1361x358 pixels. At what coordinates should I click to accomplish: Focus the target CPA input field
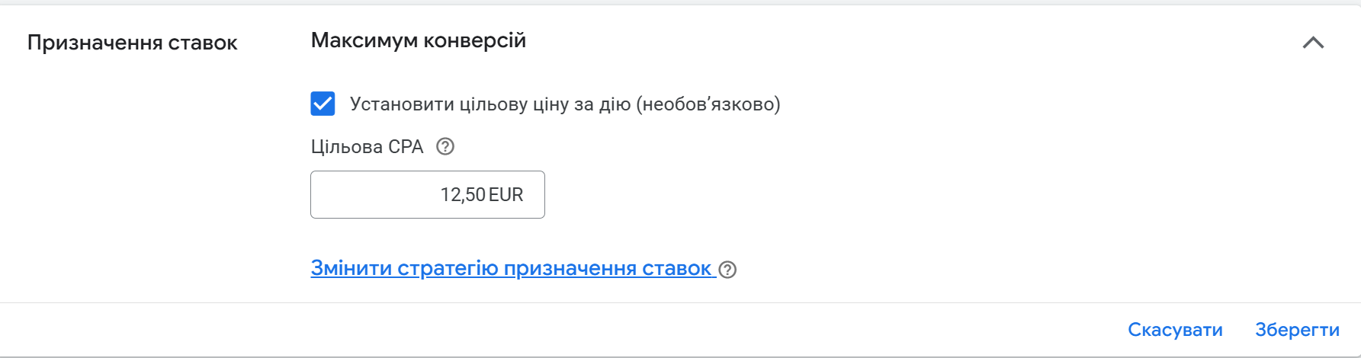click(x=427, y=195)
